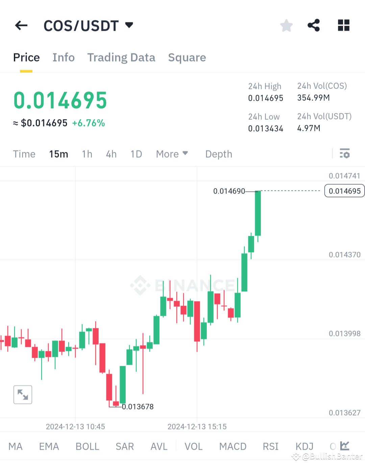Viewport: 365px width, 464px height.
Task: Enable the RSI indicator
Action: 270,446
